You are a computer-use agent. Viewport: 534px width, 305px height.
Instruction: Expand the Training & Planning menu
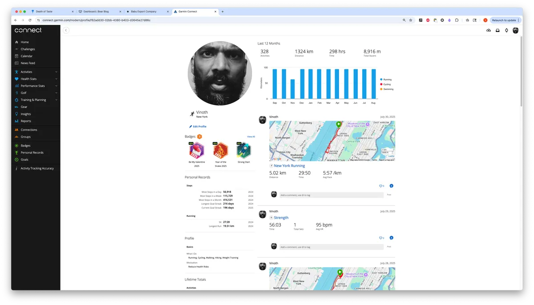tap(36, 100)
